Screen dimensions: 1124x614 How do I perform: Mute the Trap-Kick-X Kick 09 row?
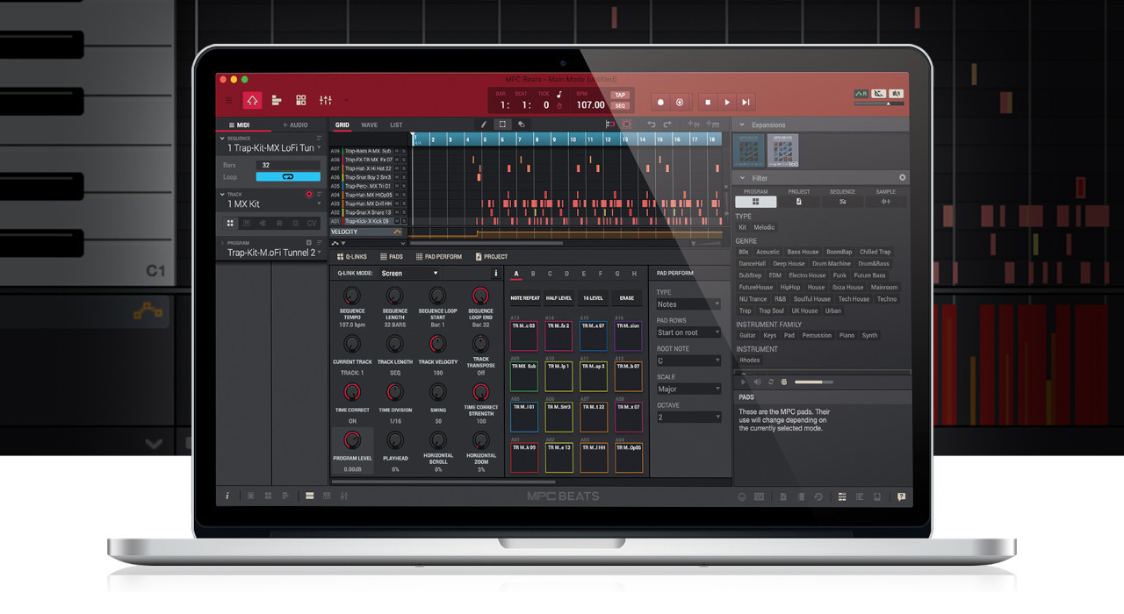[397, 221]
